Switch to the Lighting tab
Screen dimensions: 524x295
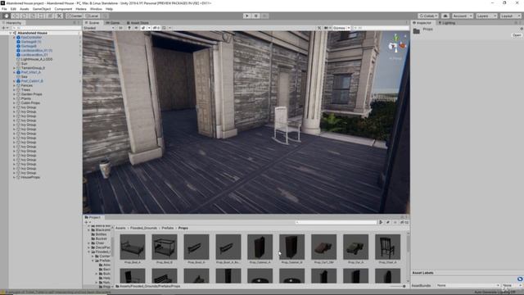[x=447, y=23]
